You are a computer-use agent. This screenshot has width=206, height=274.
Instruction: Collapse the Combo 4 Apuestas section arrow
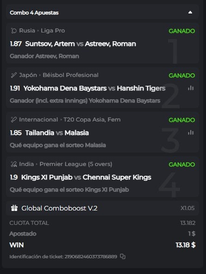point(190,13)
